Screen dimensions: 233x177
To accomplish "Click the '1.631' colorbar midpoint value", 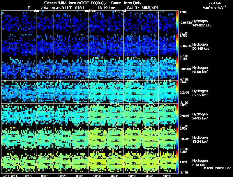I will point(183,162).
